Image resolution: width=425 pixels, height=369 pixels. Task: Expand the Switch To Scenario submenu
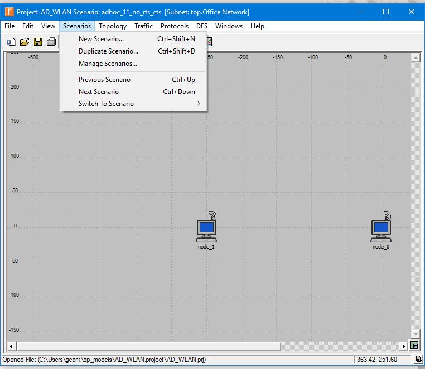click(133, 104)
